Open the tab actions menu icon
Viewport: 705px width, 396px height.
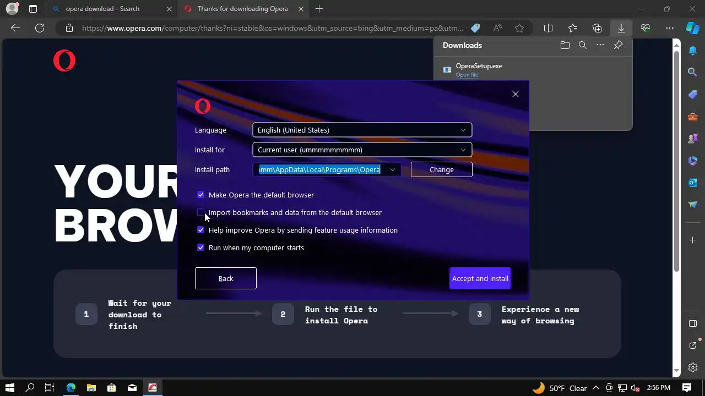33,9
